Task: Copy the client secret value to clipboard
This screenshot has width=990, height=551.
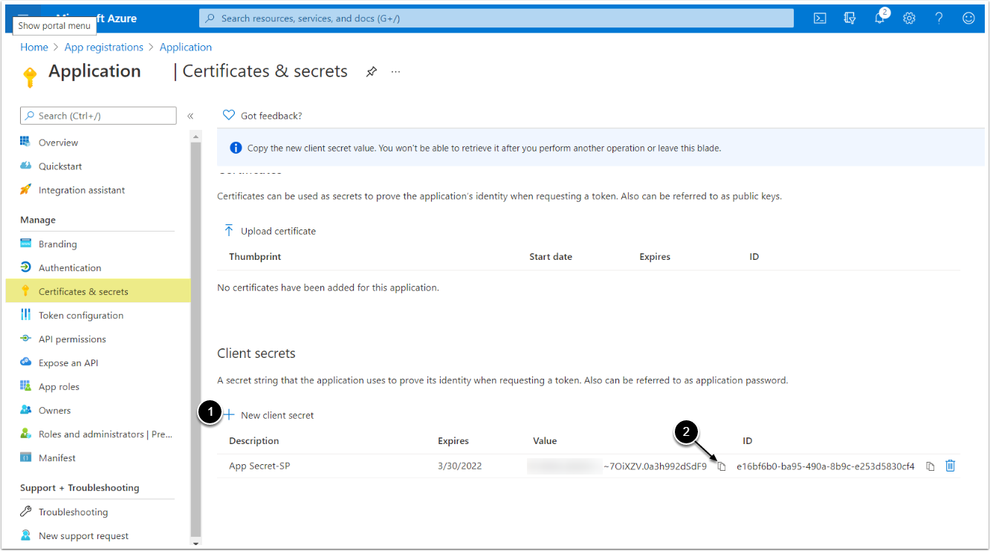Action: click(721, 466)
